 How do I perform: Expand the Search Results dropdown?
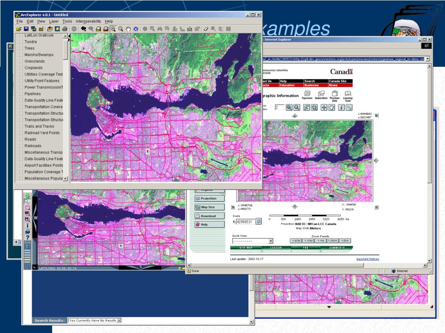tap(119, 320)
